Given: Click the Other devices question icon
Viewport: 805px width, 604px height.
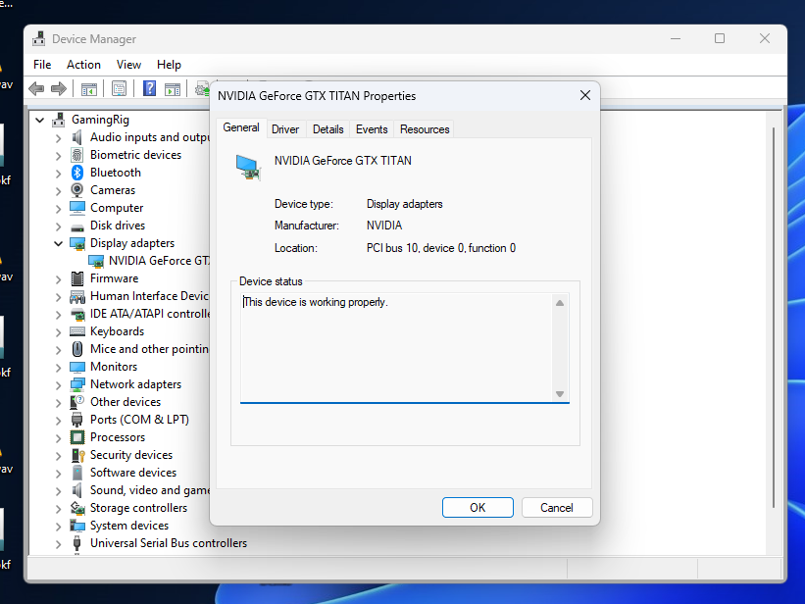Looking at the screenshot, I should 77,402.
